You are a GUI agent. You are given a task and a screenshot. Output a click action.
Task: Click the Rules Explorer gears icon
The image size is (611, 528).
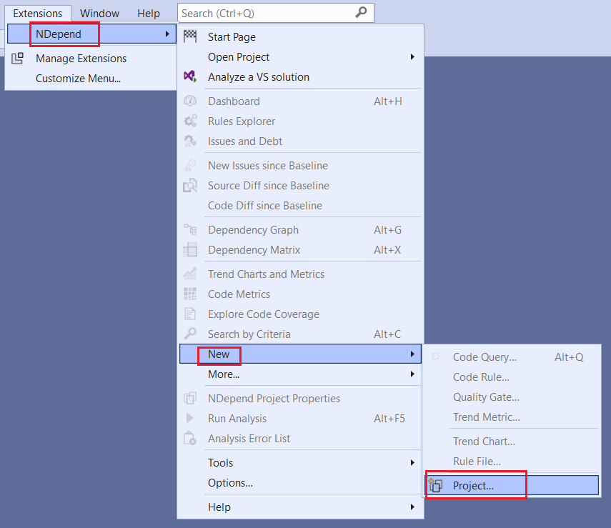click(x=190, y=121)
